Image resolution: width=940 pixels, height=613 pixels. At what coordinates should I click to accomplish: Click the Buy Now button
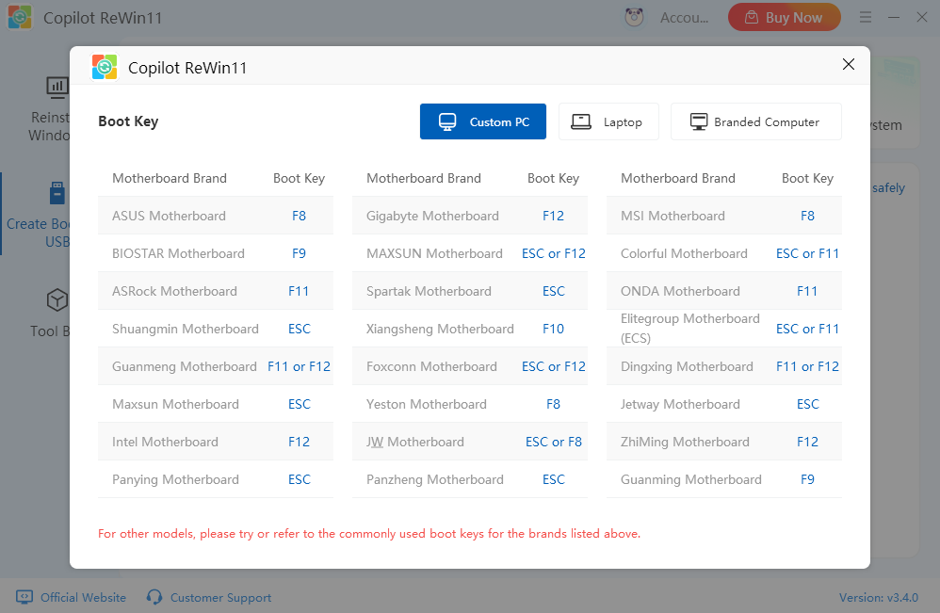tap(784, 17)
